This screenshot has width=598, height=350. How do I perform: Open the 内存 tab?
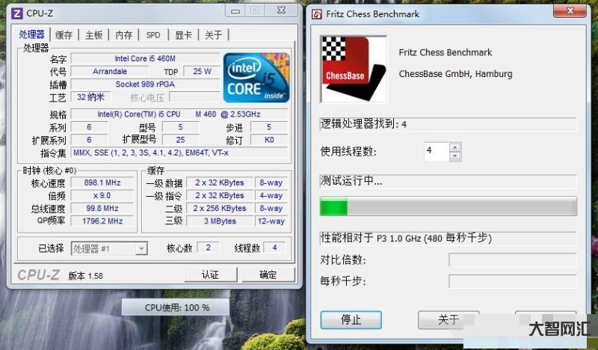coord(123,35)
